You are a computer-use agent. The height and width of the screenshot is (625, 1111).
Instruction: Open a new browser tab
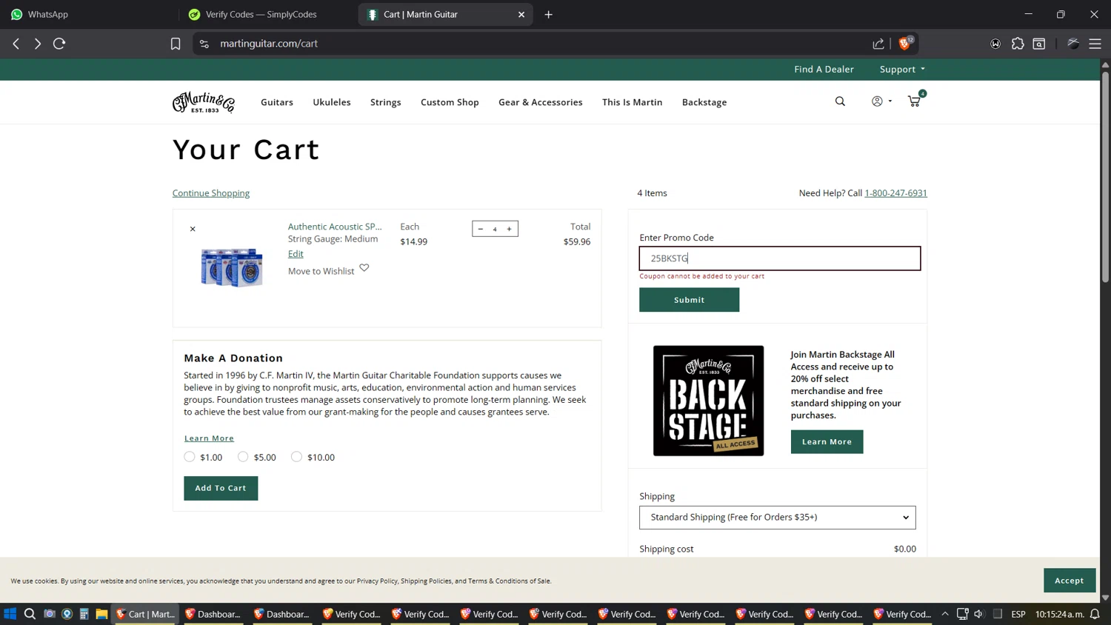tap(549, 14)
